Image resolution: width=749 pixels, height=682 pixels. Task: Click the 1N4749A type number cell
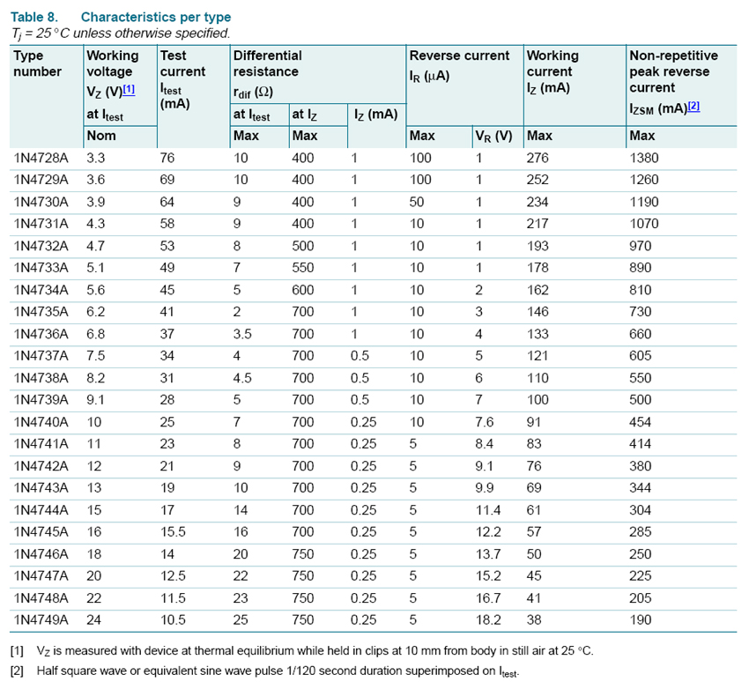tap(40, 620)
